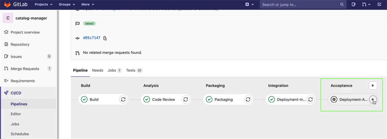Click the sidebar Merge Requests icon

pos(6,69)
